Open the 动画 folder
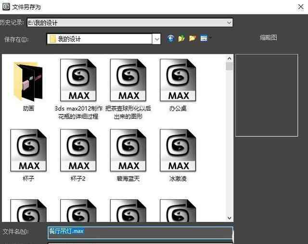This screenshot has height=244, width=308. 28,82
